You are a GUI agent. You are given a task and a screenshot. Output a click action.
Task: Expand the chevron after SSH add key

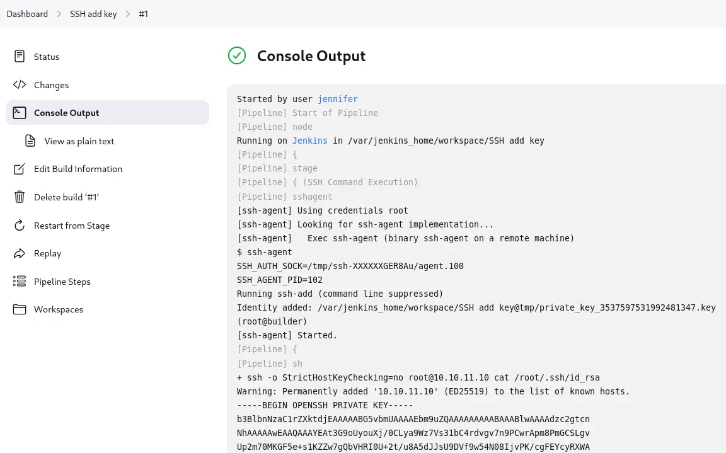[128, 14]
